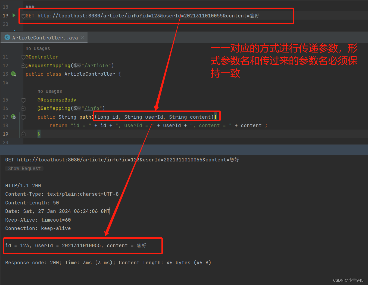The width and height of the screenshot is (368, 285).
Task: Follow the "/info" mapping link
Action: point(92,108)
